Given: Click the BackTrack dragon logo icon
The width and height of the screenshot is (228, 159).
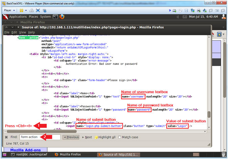Looking at the screenshot, I should [x=5, y=17].
